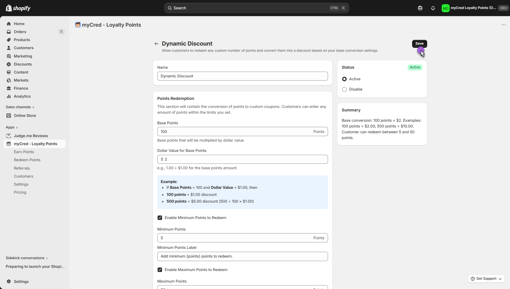Go to Redeem Points submenu
The image size is (510, 289).
click(x=27, y=160)
